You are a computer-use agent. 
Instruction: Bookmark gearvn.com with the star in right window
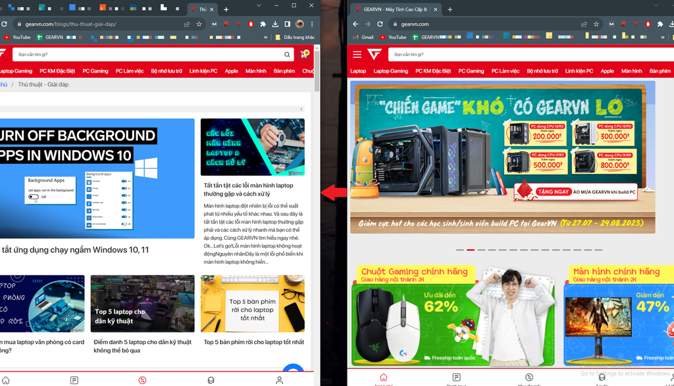pyautogui.click(x=596, y=24)
